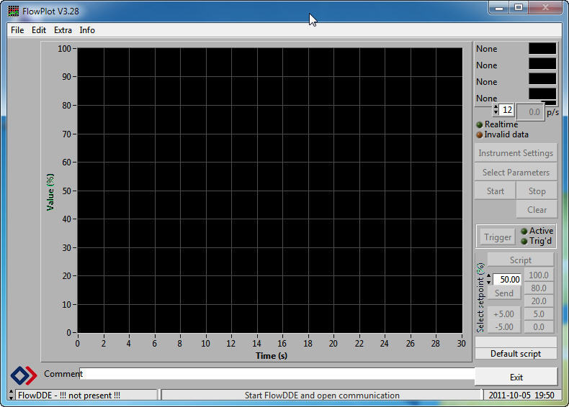Click the 'FlowDDE - !!! not present !!!' status
This screenshot has width=569, height=407.
click(86, 395)
